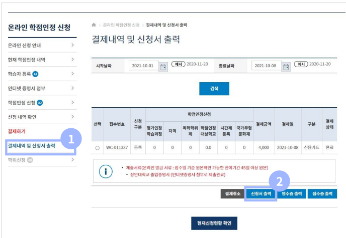Image resolution: width=346 pixels, height=238 pixels.
Task: Click the 등록 cell under 신청구분
Action: click(x=138, y=147)
